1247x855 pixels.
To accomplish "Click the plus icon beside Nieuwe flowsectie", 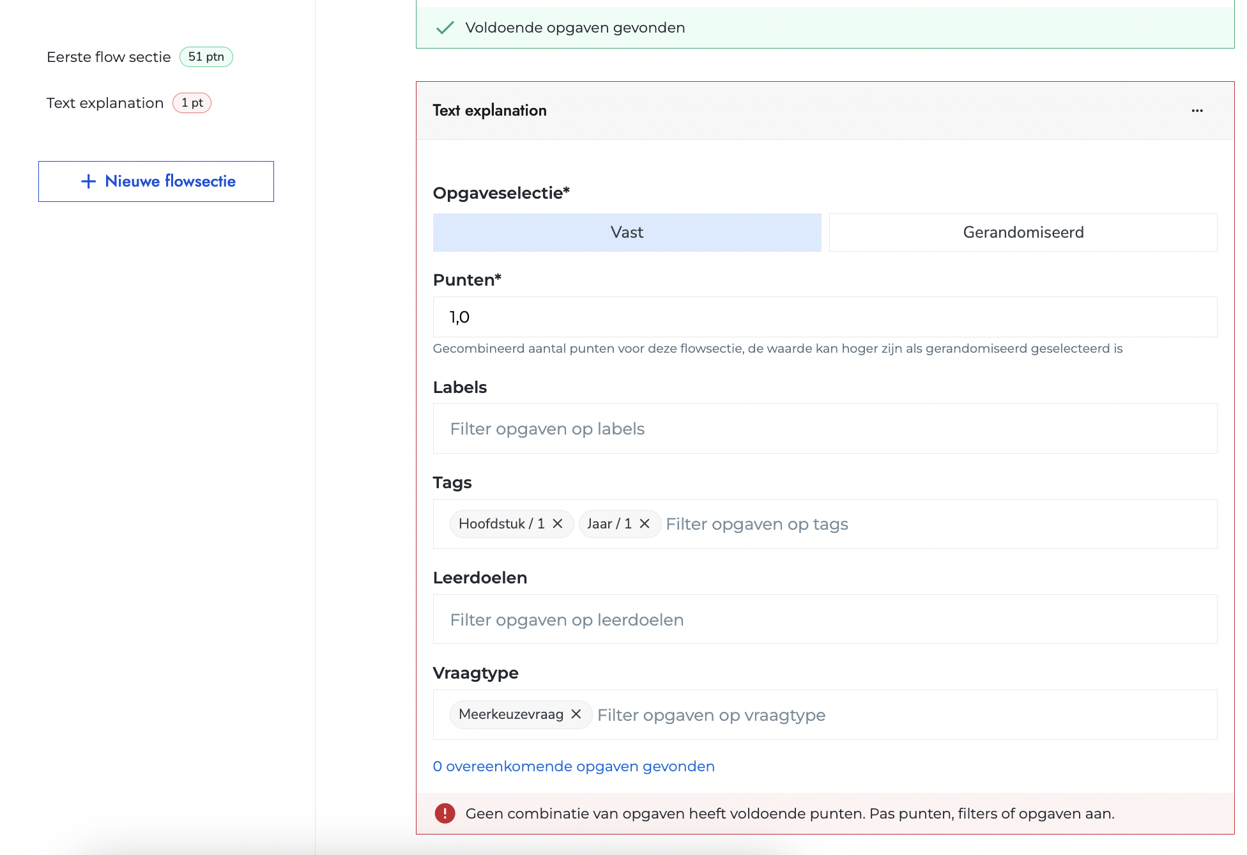I will 88,181.
